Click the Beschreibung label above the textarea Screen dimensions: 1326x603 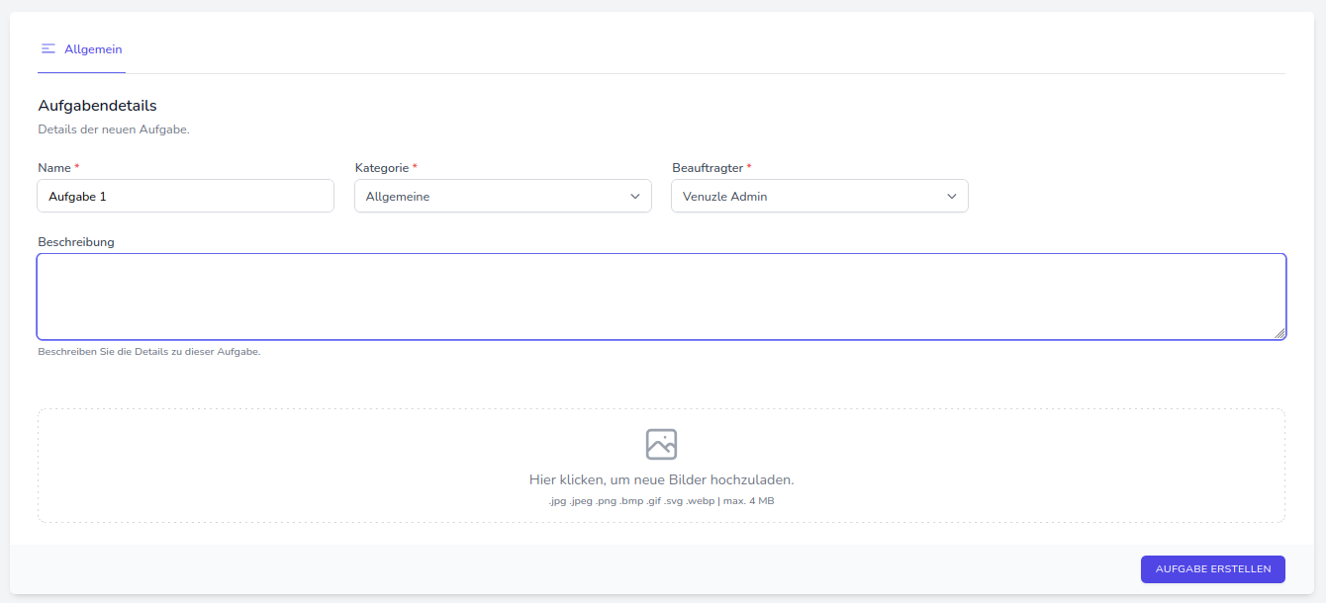pos(76,241)
